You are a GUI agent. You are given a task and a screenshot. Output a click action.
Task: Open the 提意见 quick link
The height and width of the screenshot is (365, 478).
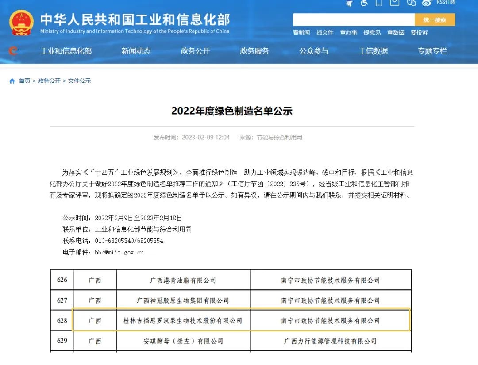pos(372,32)
